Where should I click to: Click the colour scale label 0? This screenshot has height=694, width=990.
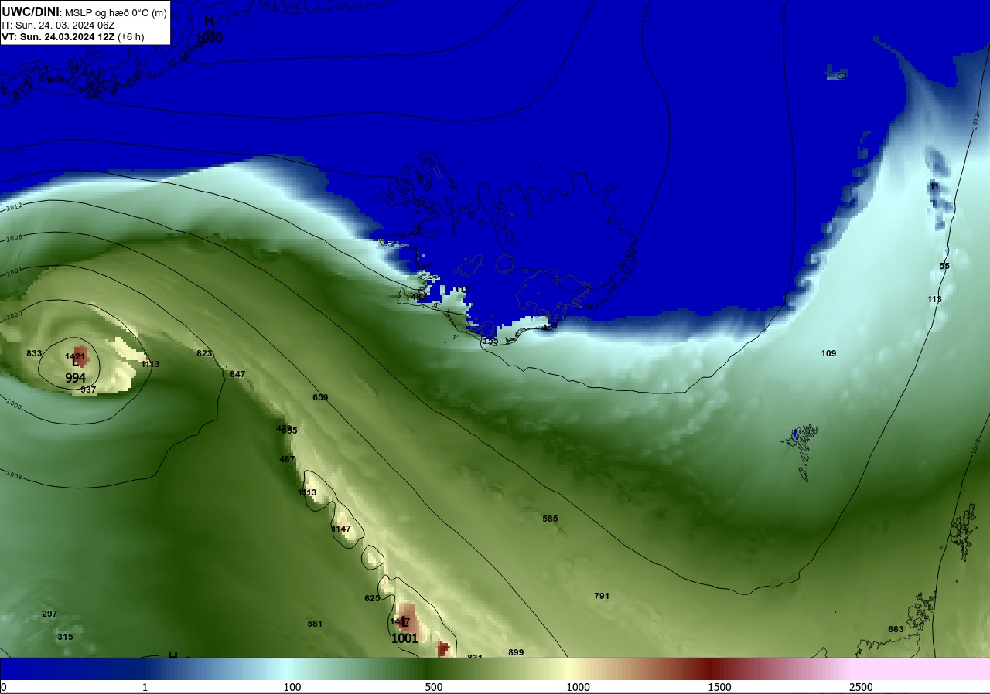4,687
